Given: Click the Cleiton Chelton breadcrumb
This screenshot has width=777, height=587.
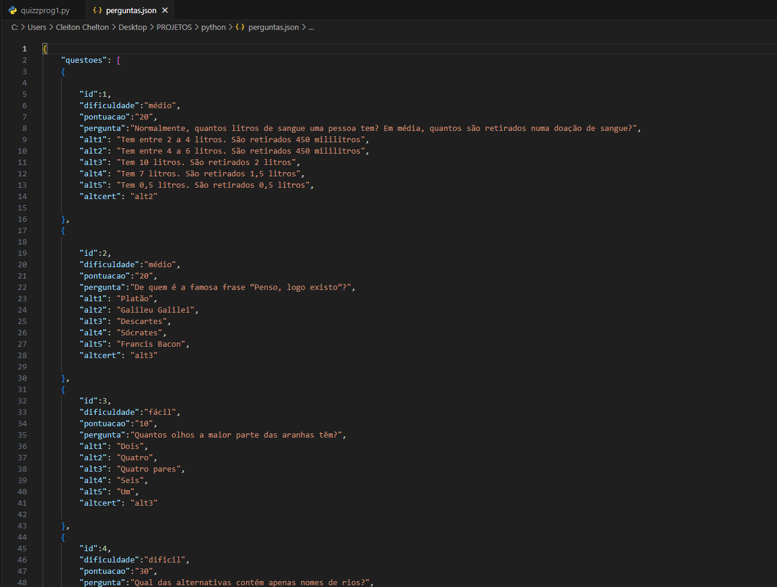Looking at the screenshot, I should [x=82, y=27].
